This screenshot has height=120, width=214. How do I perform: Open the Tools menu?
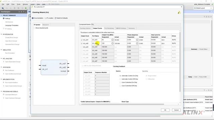tap(19, 4)
